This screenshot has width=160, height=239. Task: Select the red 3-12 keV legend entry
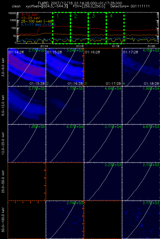coord(29,15)
